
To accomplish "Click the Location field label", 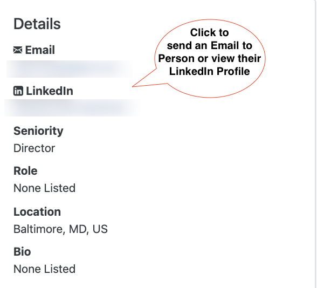I will (37, 212).
